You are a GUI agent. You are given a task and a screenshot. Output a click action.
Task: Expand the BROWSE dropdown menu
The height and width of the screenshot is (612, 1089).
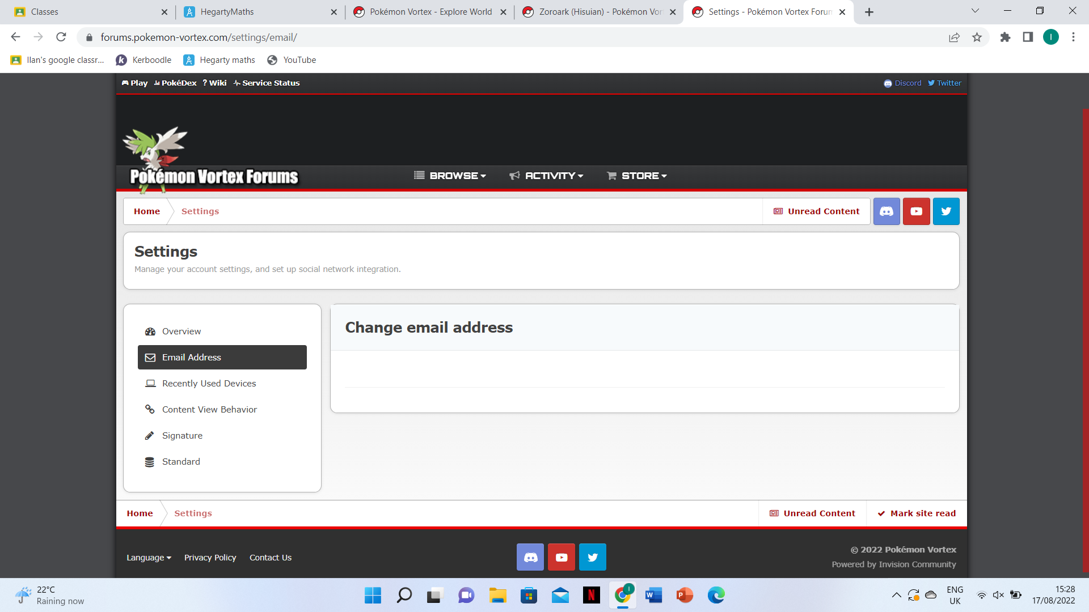pos(450,176)
